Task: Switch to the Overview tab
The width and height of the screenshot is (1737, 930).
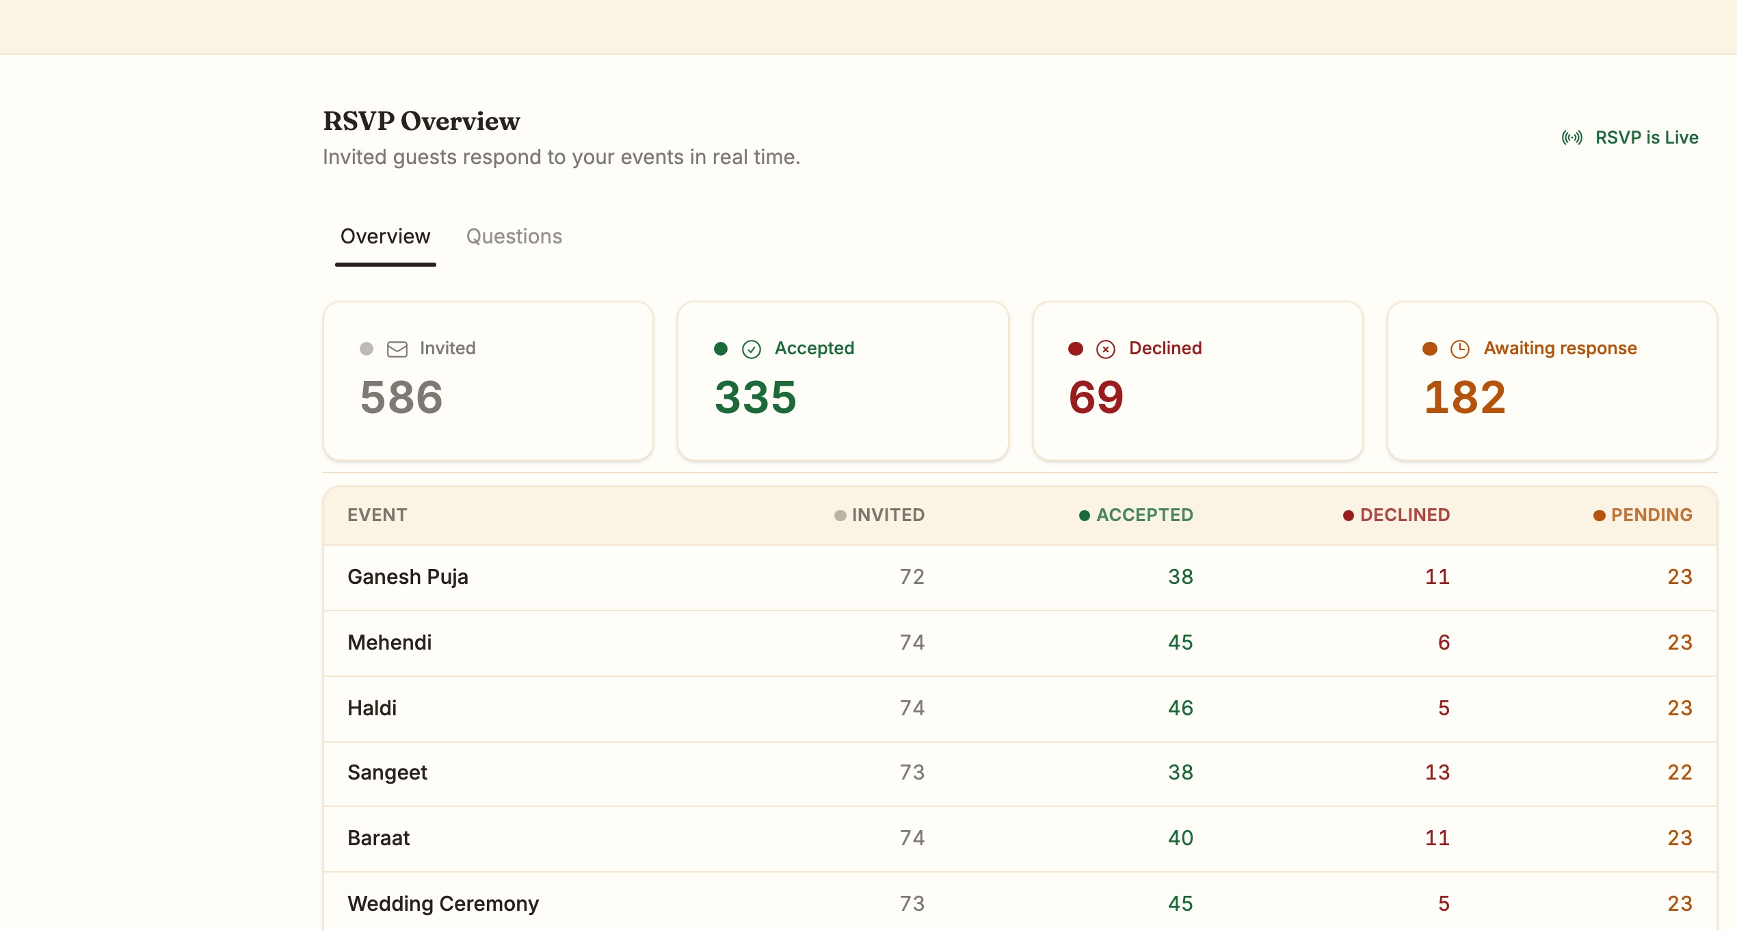Action: click(x=386, y=237)
